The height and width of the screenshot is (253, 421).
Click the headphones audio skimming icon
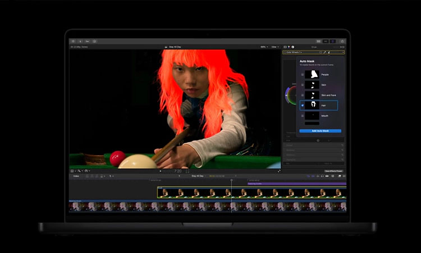322,176
